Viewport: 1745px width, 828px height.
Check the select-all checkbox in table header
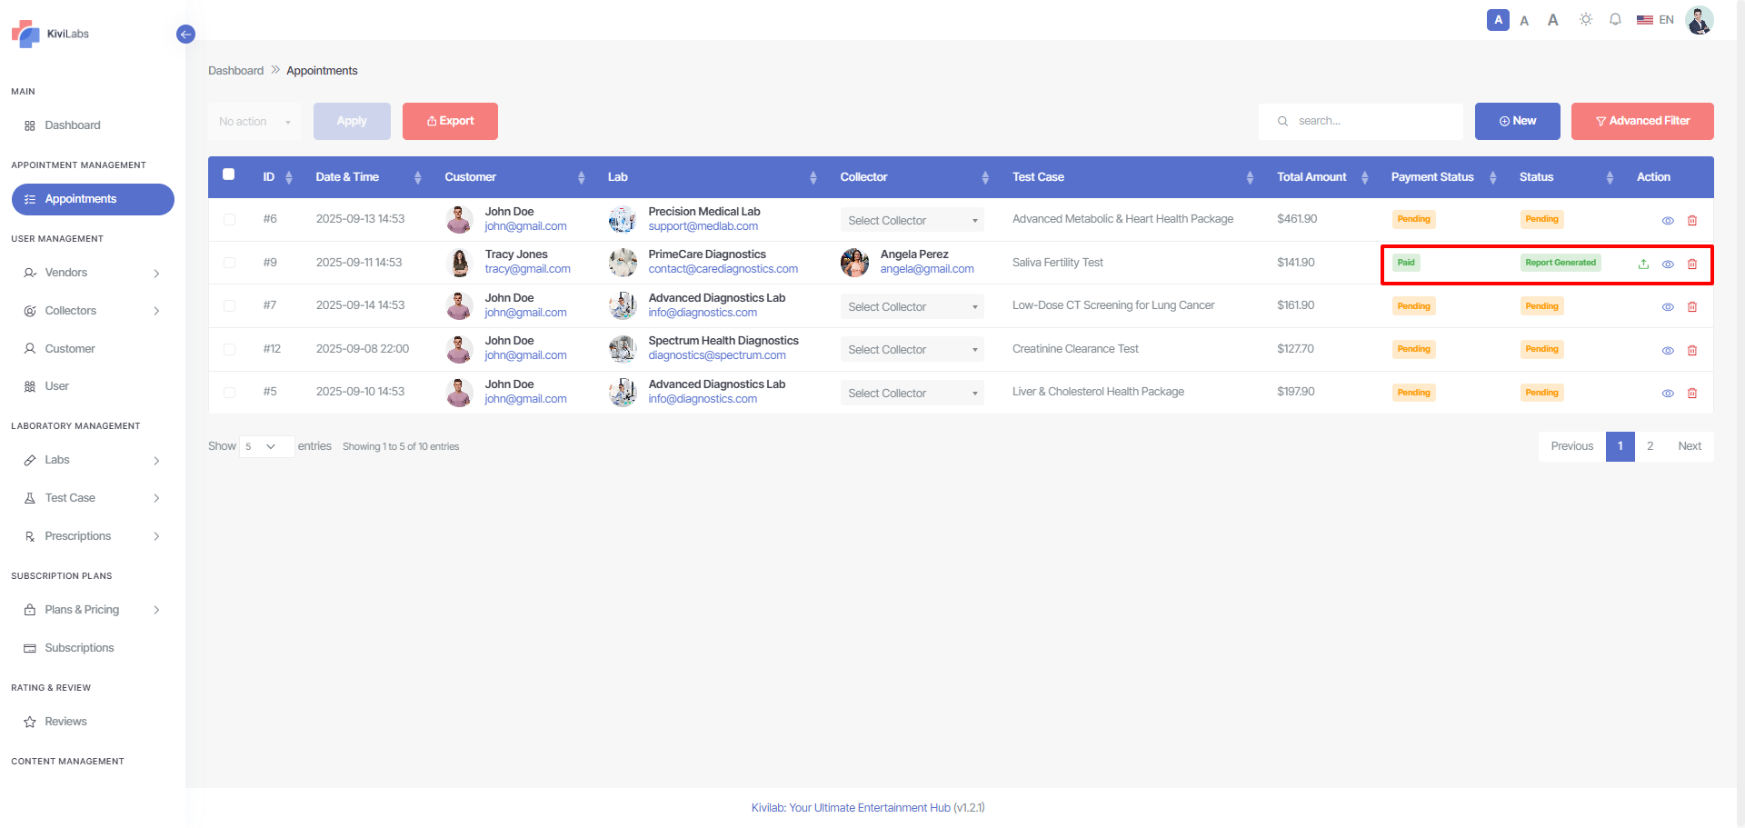[229, 175]
